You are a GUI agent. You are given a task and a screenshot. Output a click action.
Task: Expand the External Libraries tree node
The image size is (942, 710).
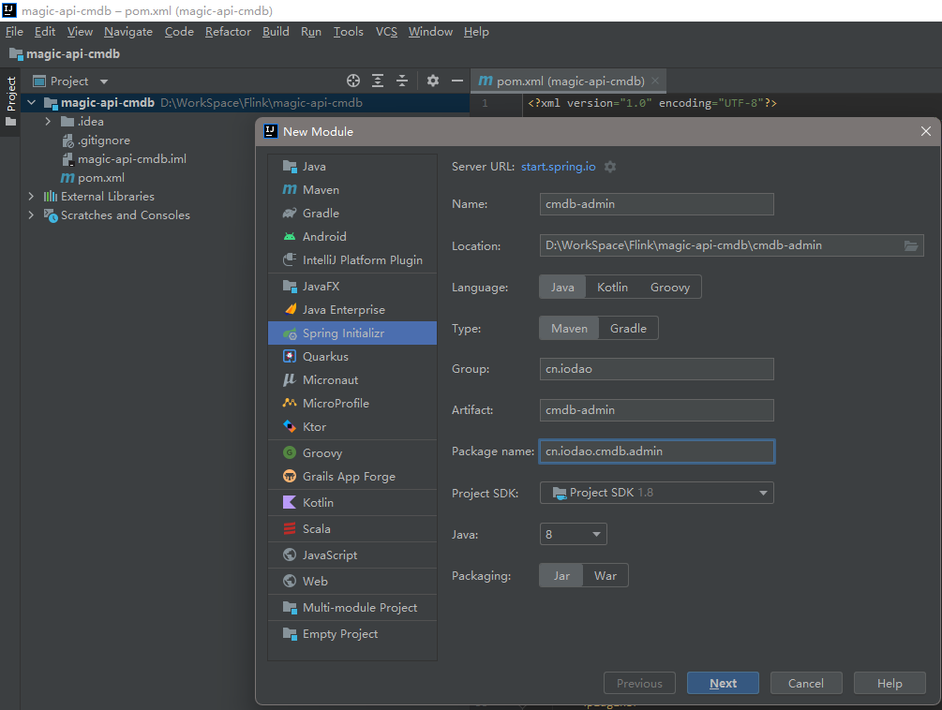tap(31, 197)
